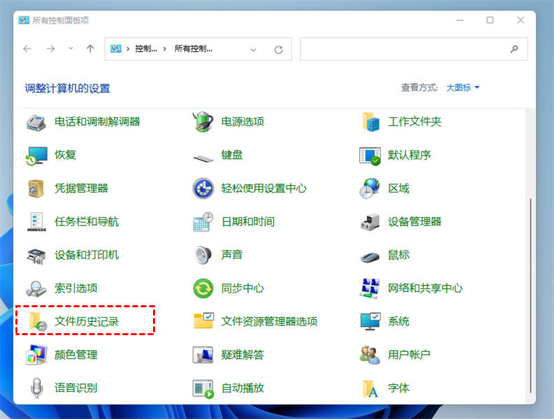Viewport: 554px width, 419px height.
Task: Expand the chevron after 控制... breadcrumb
Action: pyautogui.click(x=165, y=49)
